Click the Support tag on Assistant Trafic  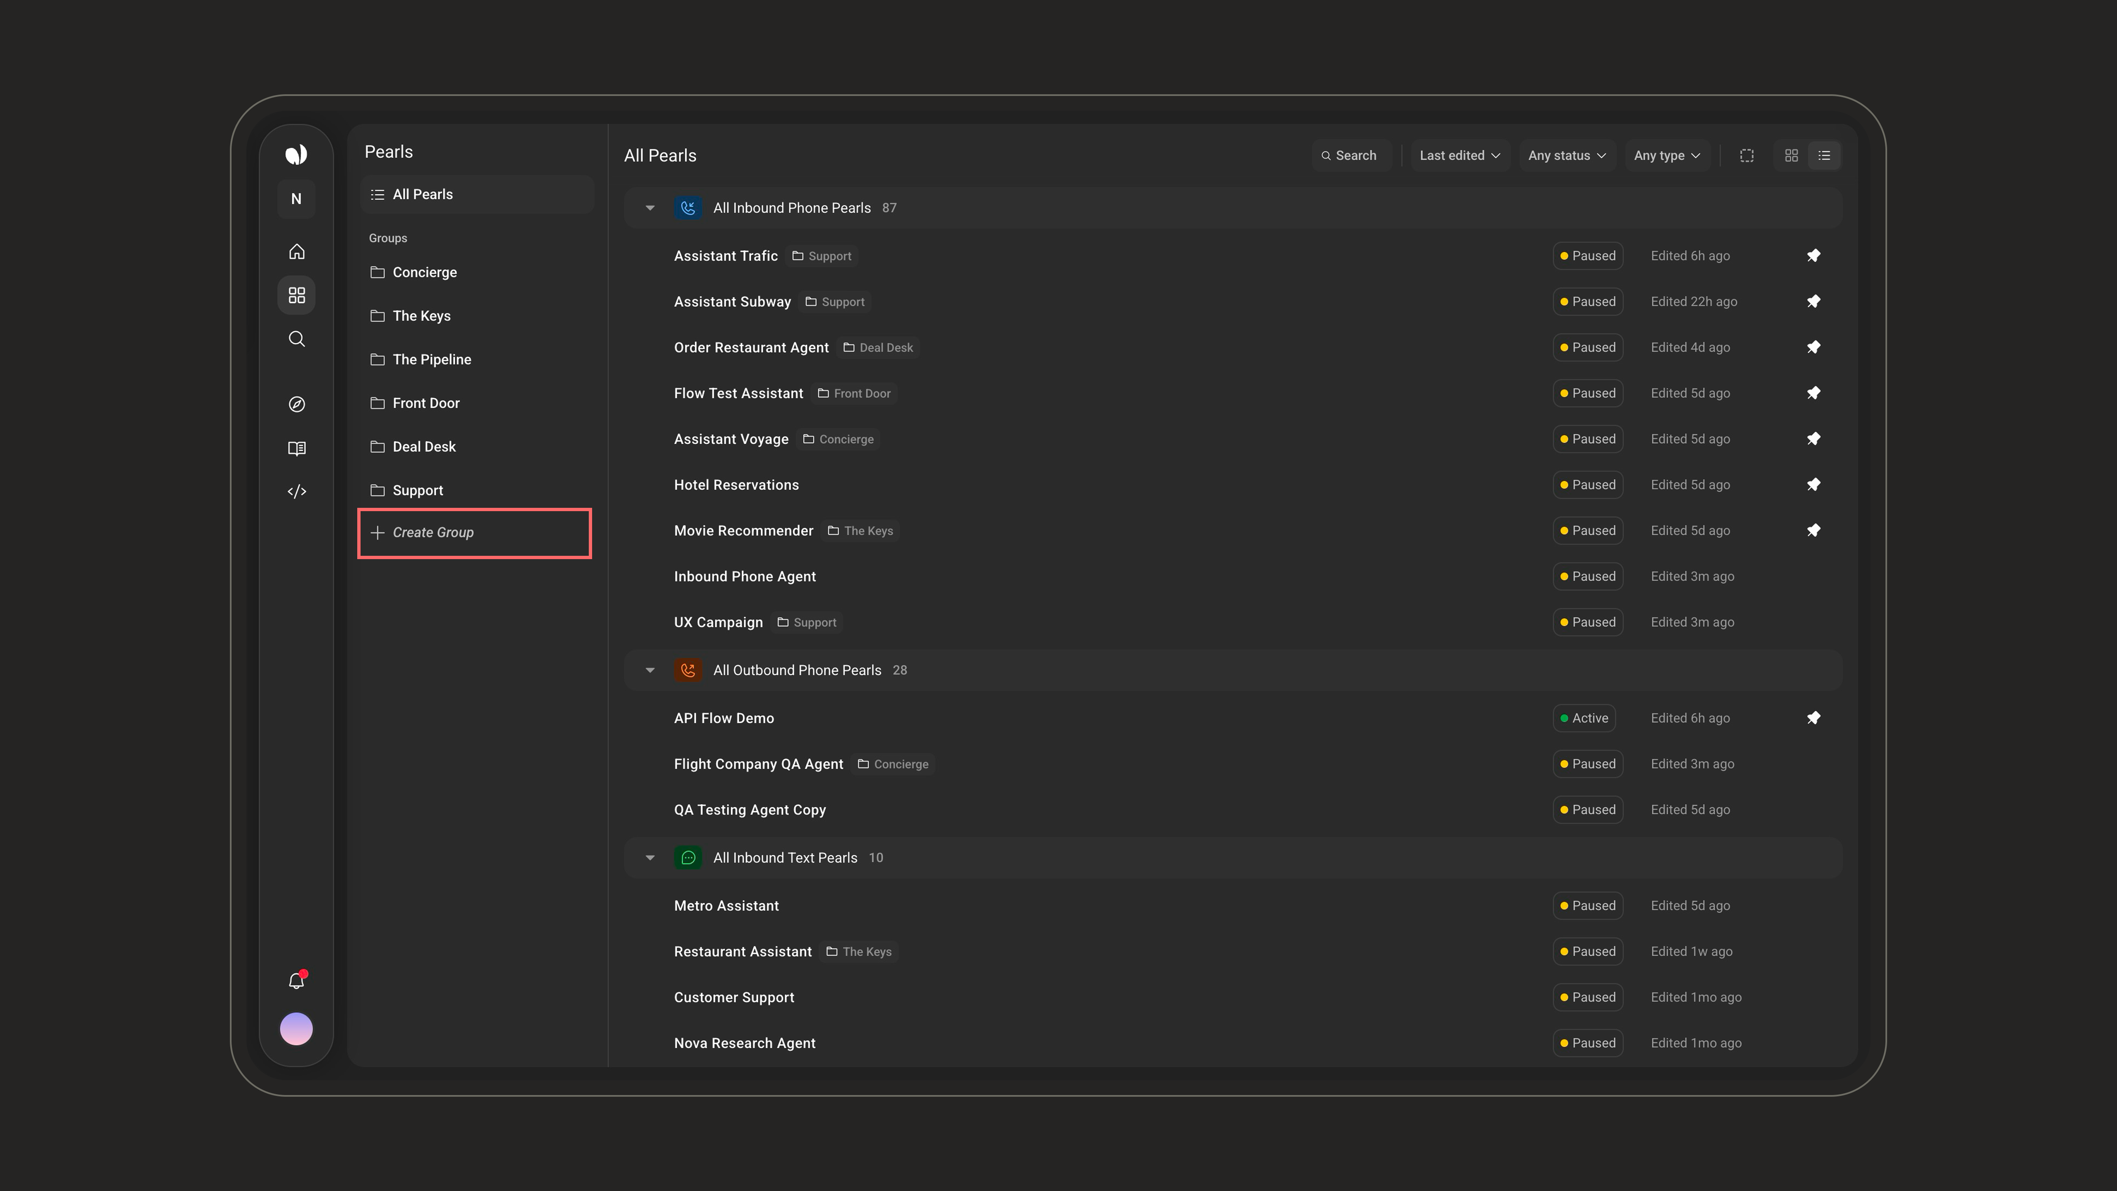[x=822, y=256]
